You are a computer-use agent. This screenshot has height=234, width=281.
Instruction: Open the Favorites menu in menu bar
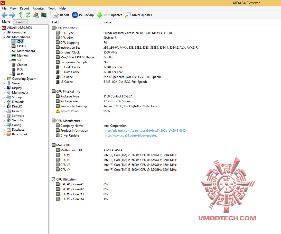pos(39,8)
